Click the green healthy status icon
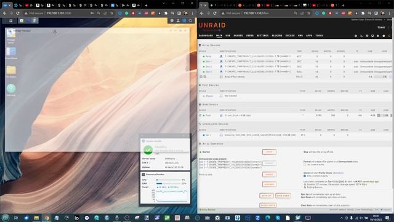Viewport: 394px width, 222px height. pos(148,150)
